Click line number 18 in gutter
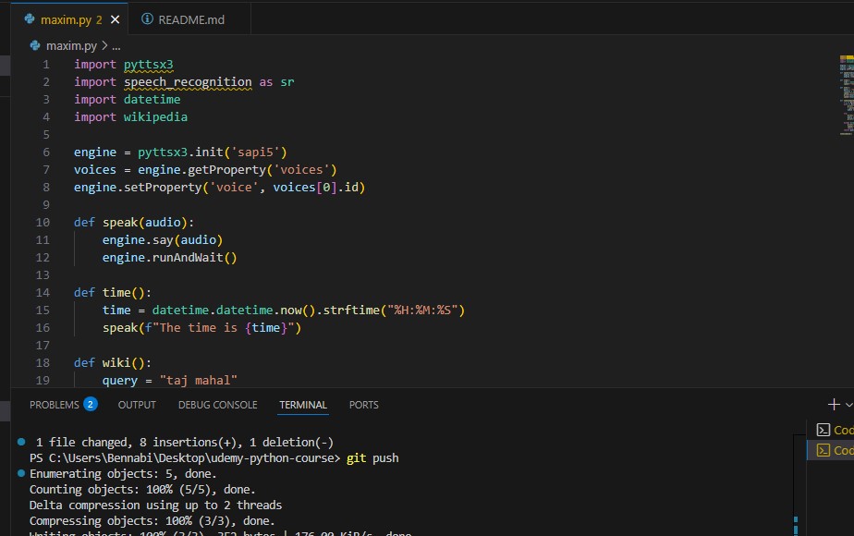 point(43,363)
